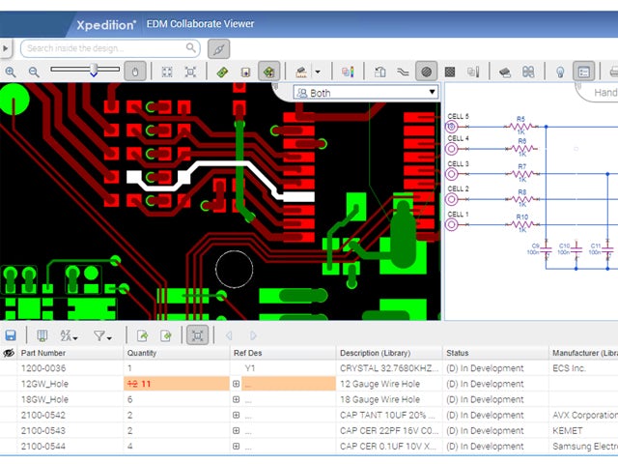Screen dimensions: 618x464
Task: Toggle the combined board and schematic view
Action: 269,72
